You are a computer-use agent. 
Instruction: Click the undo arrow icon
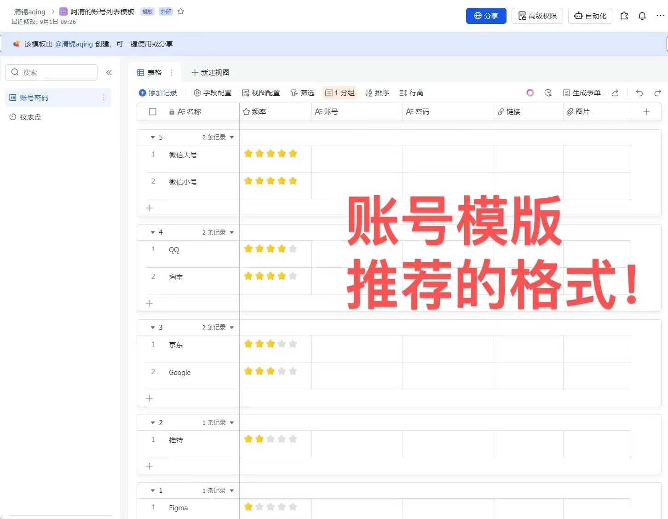639,93
